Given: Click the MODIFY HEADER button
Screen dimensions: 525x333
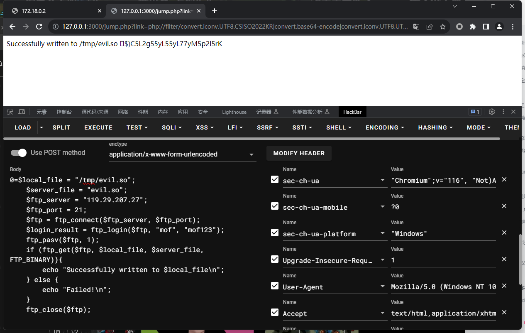Looking at the screenshot, I should [299, 153].
